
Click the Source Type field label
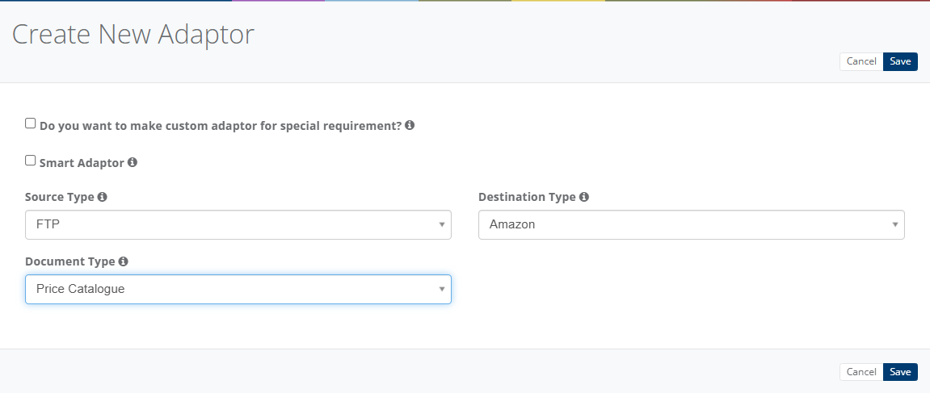click(x=60, y=197)
